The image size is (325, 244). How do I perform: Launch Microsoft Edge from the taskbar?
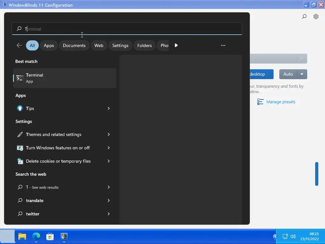coord(36,236)
